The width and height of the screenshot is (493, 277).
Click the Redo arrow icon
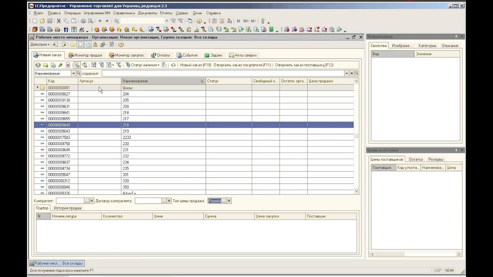(107, 21)
